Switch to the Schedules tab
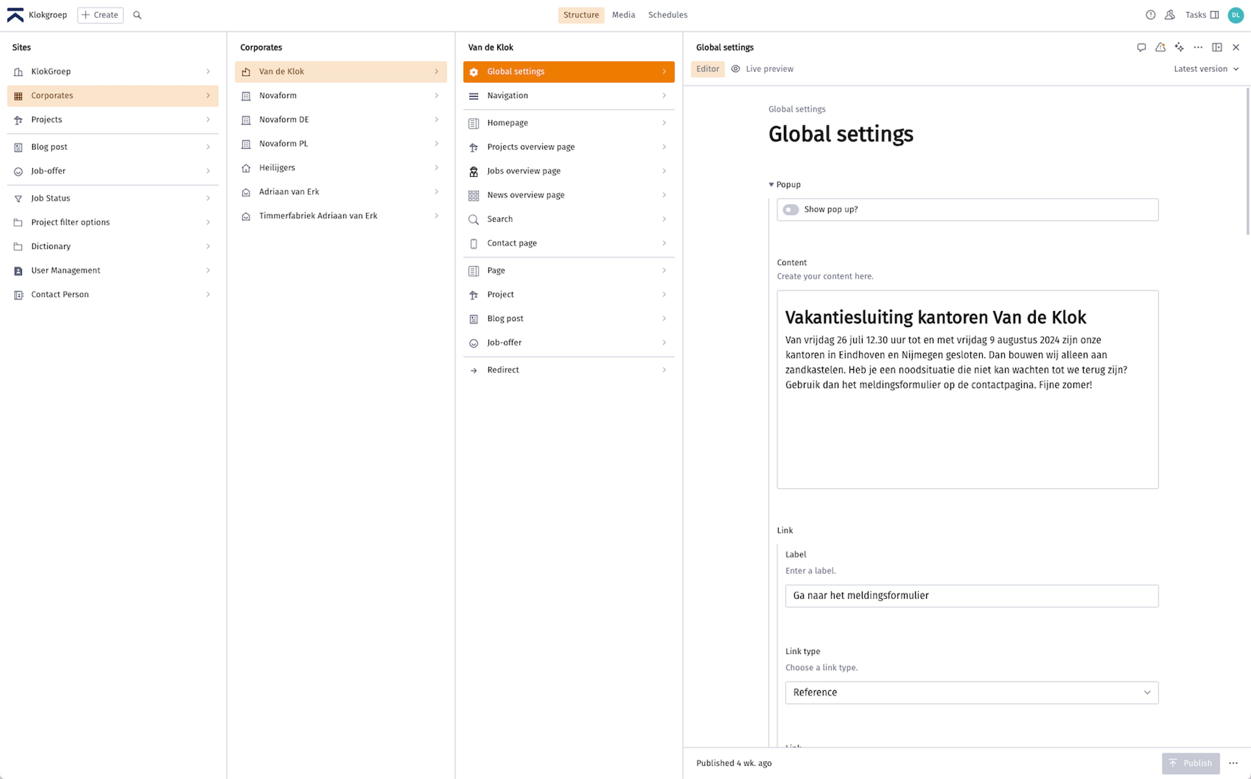 pos(668,15)
